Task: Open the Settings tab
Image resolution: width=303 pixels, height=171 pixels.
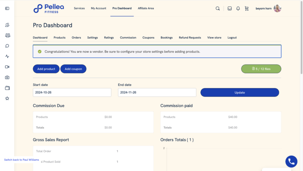Action: (x=92, y=38)
